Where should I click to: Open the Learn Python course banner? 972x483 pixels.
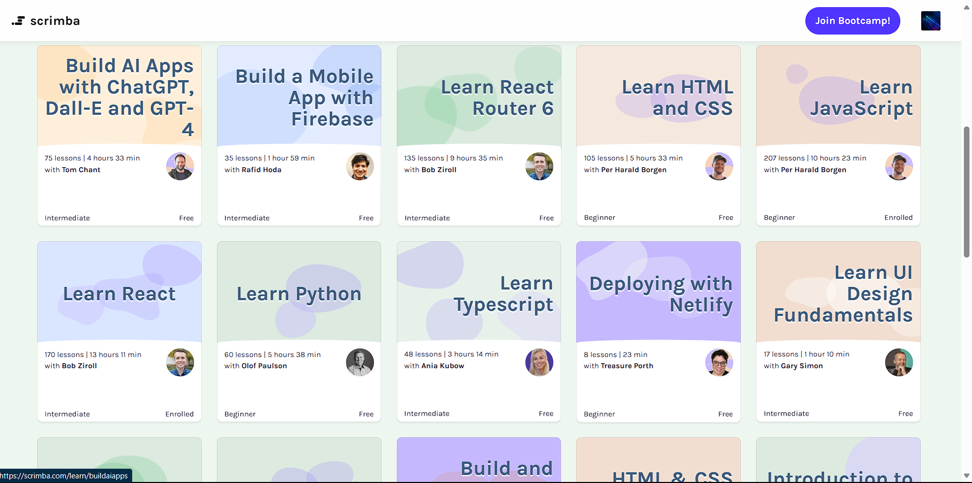299,292
